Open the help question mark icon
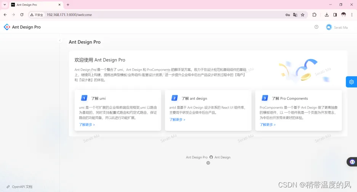Viewport: 357px width, 192px height. tap(316, 27)
